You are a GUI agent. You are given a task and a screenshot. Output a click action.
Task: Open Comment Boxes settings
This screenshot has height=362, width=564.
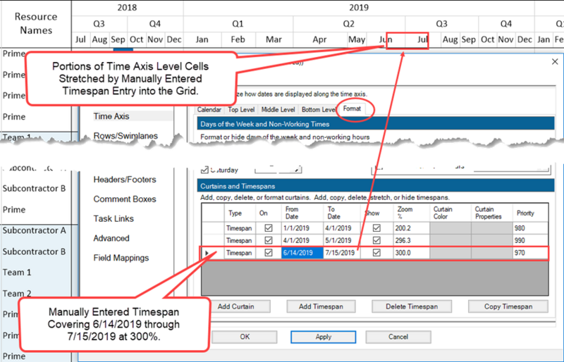pos(125,199)
